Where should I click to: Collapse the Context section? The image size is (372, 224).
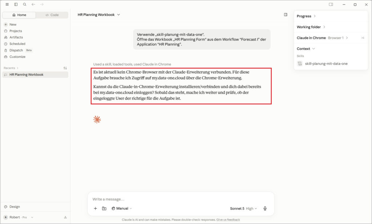306,49
